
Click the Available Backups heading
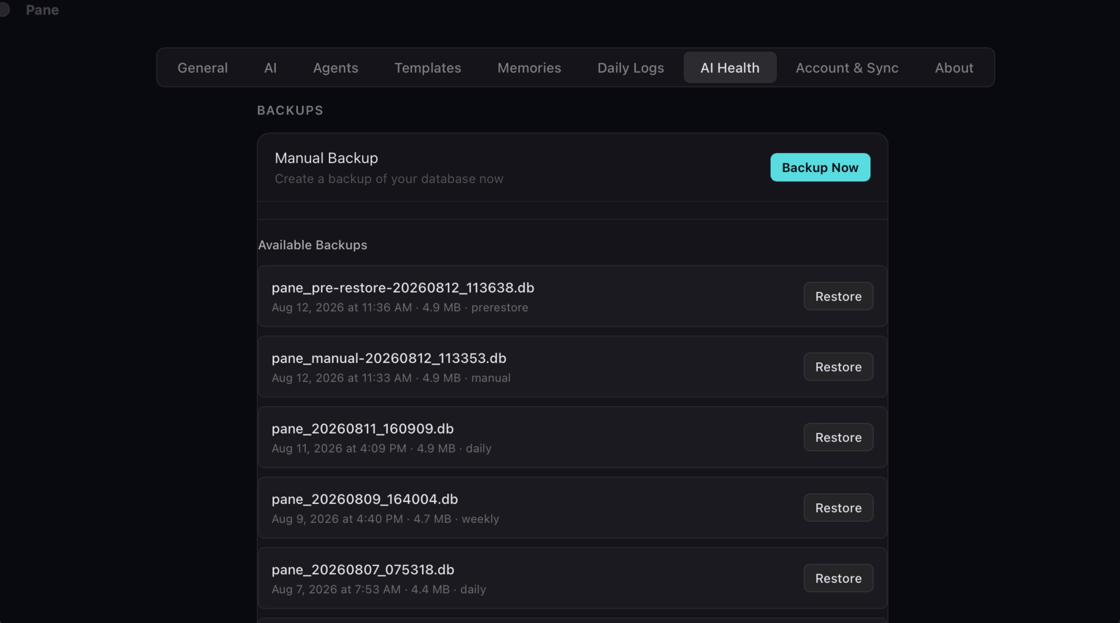coord(313,245)
